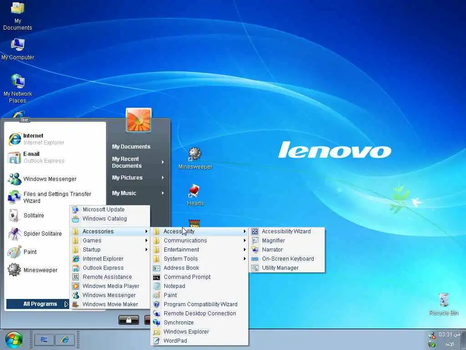Screen dimensions: 466x350
Task: Launch Program Compatibility Wizard
Action: pos(200,304)
